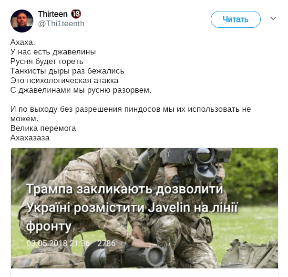The image size is (288, 277).
Task: Click the line 'Это психологическая атакка'
Action: pyautogui.click(x=64, y=81)
